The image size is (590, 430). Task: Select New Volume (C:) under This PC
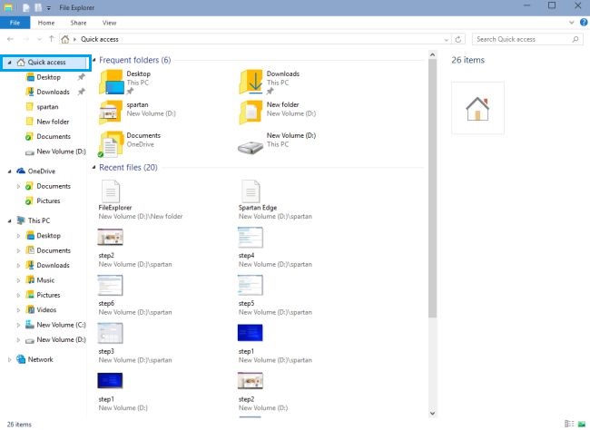click(x=61, y=325)
